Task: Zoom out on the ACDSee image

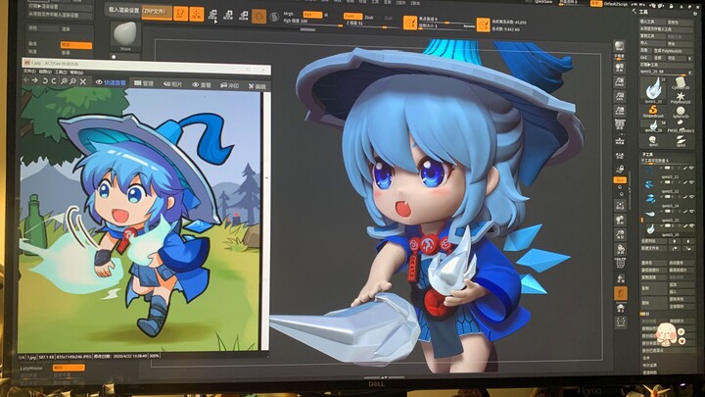Action: tap(72, 81)
